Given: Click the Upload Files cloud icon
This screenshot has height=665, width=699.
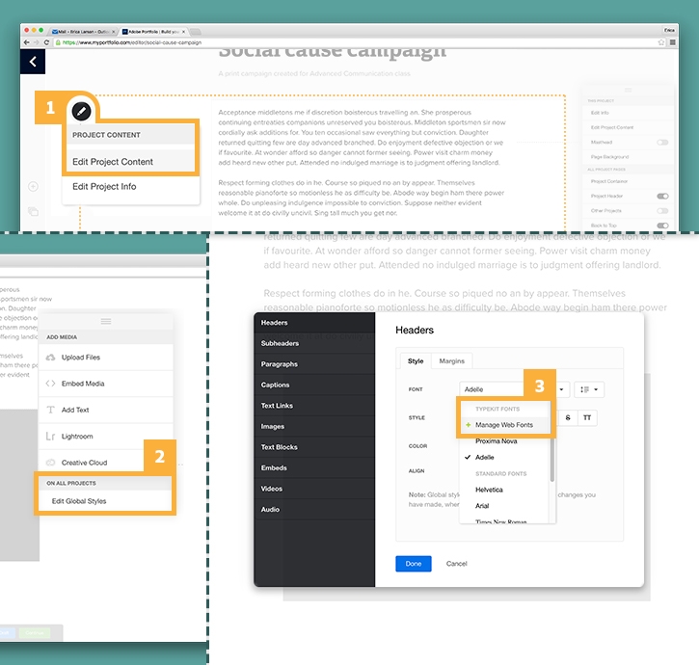Looking at the screenshot, I should point(51,357).
